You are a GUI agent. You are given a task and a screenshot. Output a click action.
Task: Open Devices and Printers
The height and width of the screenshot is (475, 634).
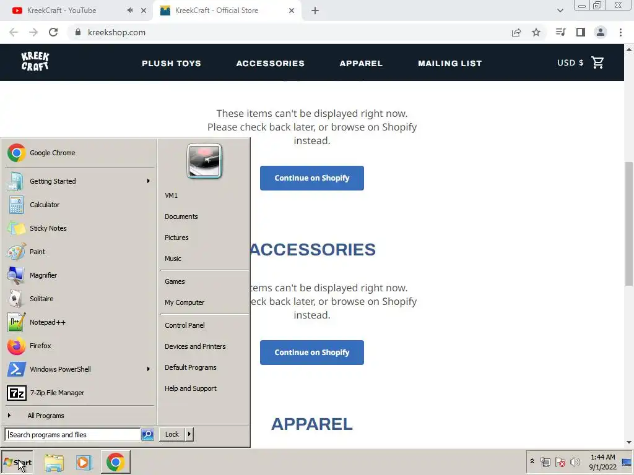pos(204,346)
